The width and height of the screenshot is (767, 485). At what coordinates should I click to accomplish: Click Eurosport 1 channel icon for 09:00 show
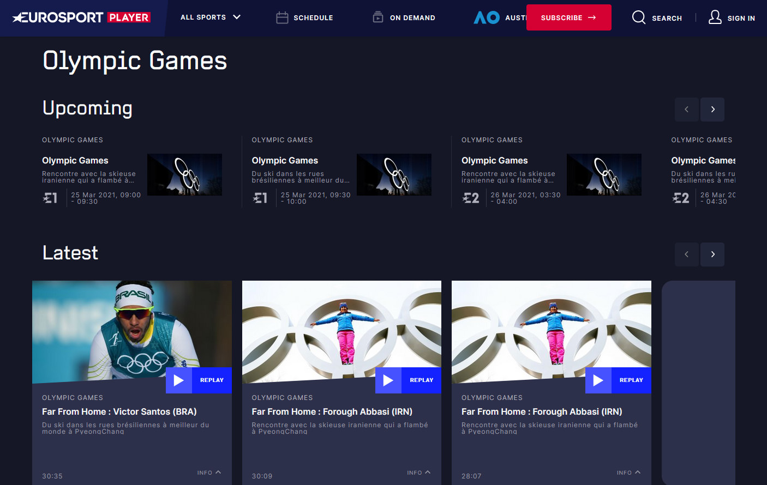50,198
